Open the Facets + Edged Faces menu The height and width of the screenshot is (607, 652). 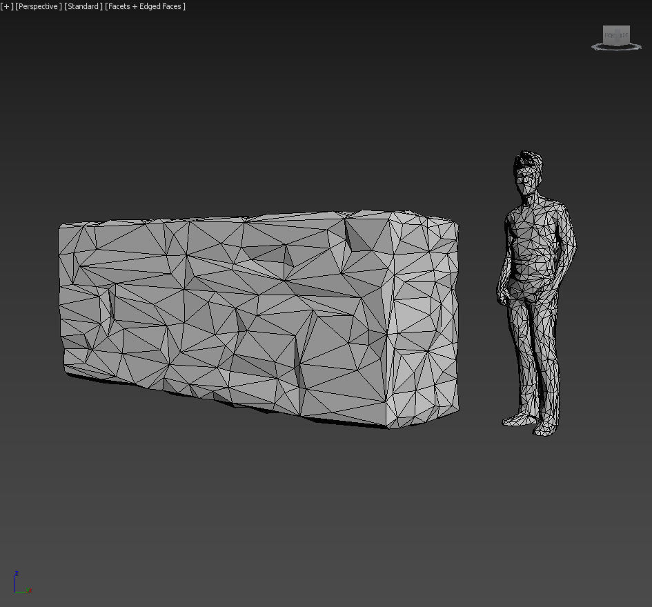coord(145,6)
